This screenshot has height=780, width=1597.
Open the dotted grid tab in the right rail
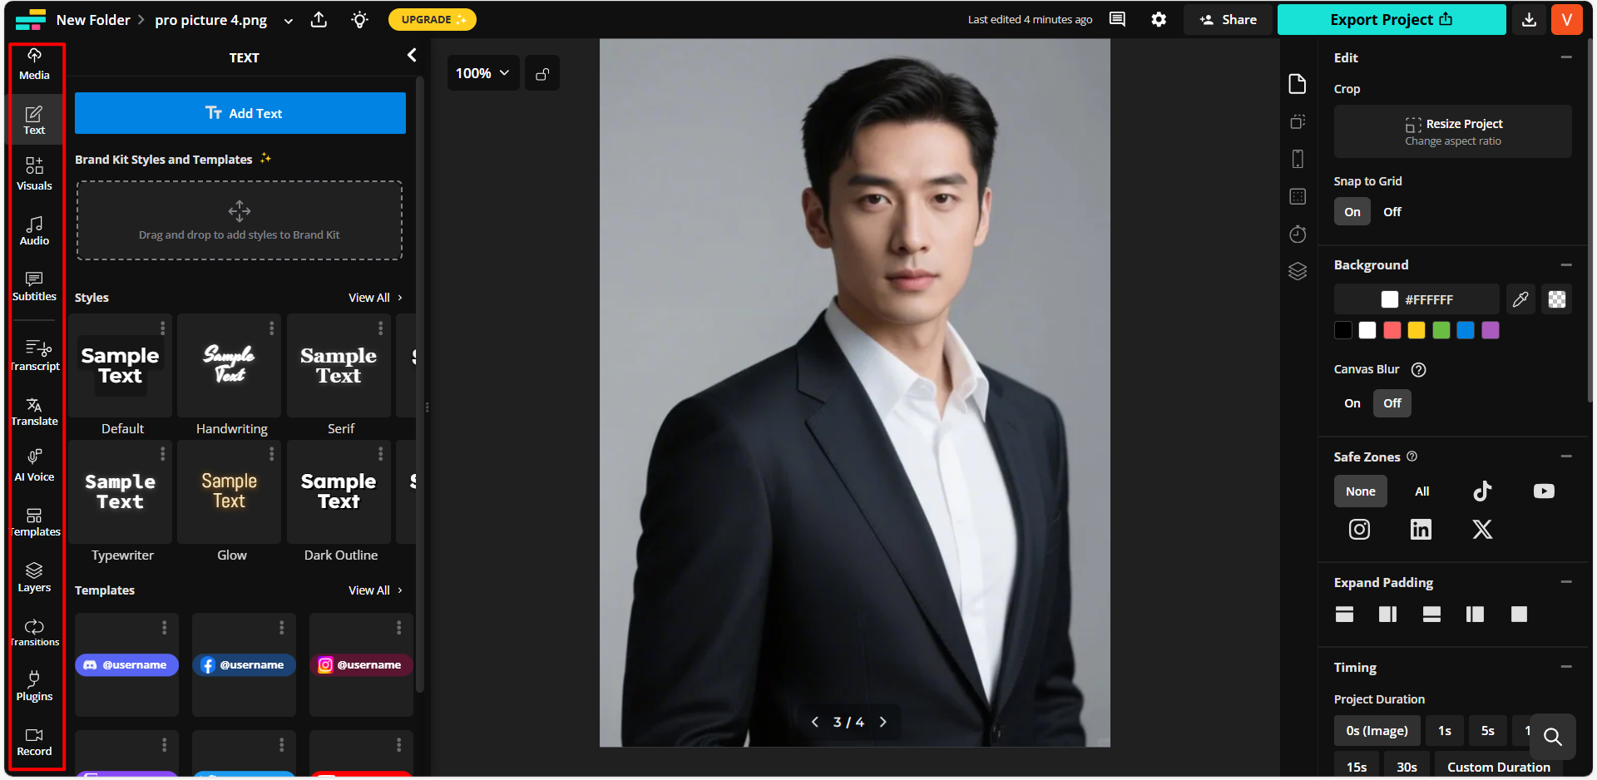pos(1298,197)
